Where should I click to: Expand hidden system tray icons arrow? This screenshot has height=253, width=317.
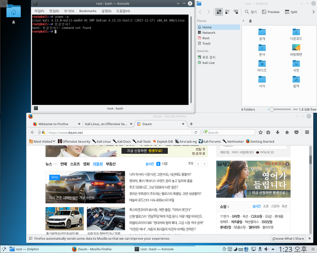tap(273, 249)
